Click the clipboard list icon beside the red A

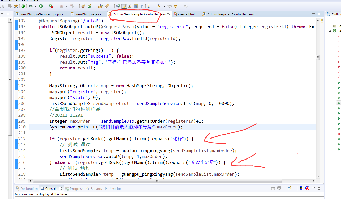pos(301,188)
